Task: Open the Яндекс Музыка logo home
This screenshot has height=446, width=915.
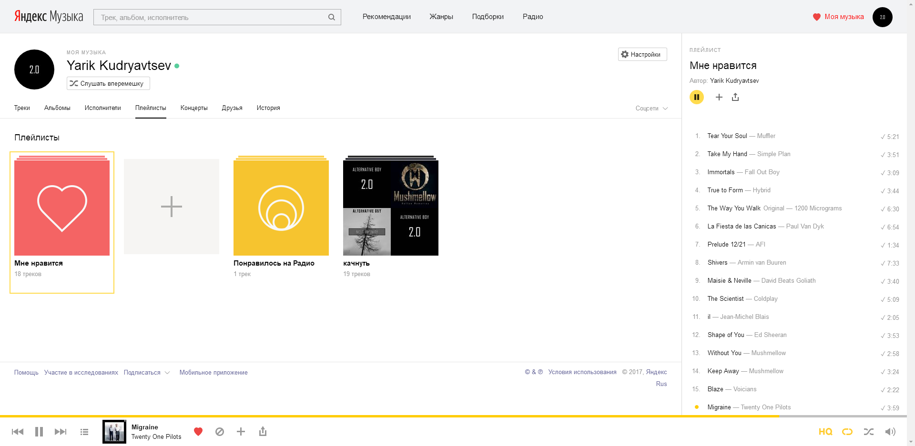Action: (x=49, y=17)
